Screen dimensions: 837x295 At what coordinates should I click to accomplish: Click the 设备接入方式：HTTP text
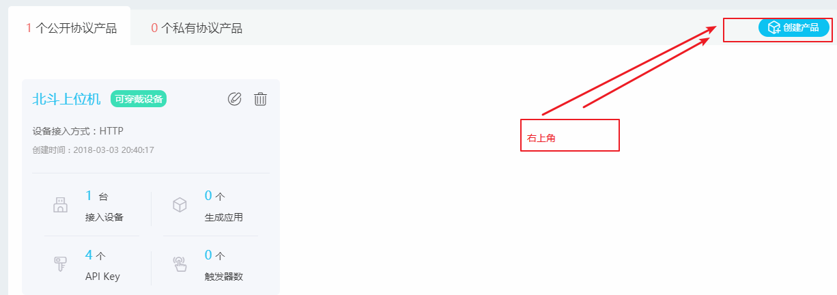(77, 131)
